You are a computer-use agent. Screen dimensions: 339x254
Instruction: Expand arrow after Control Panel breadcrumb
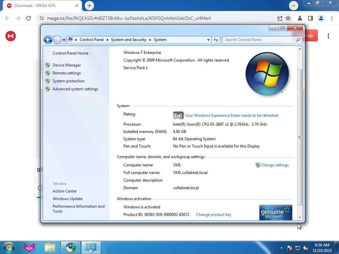[x=108, y=40]
